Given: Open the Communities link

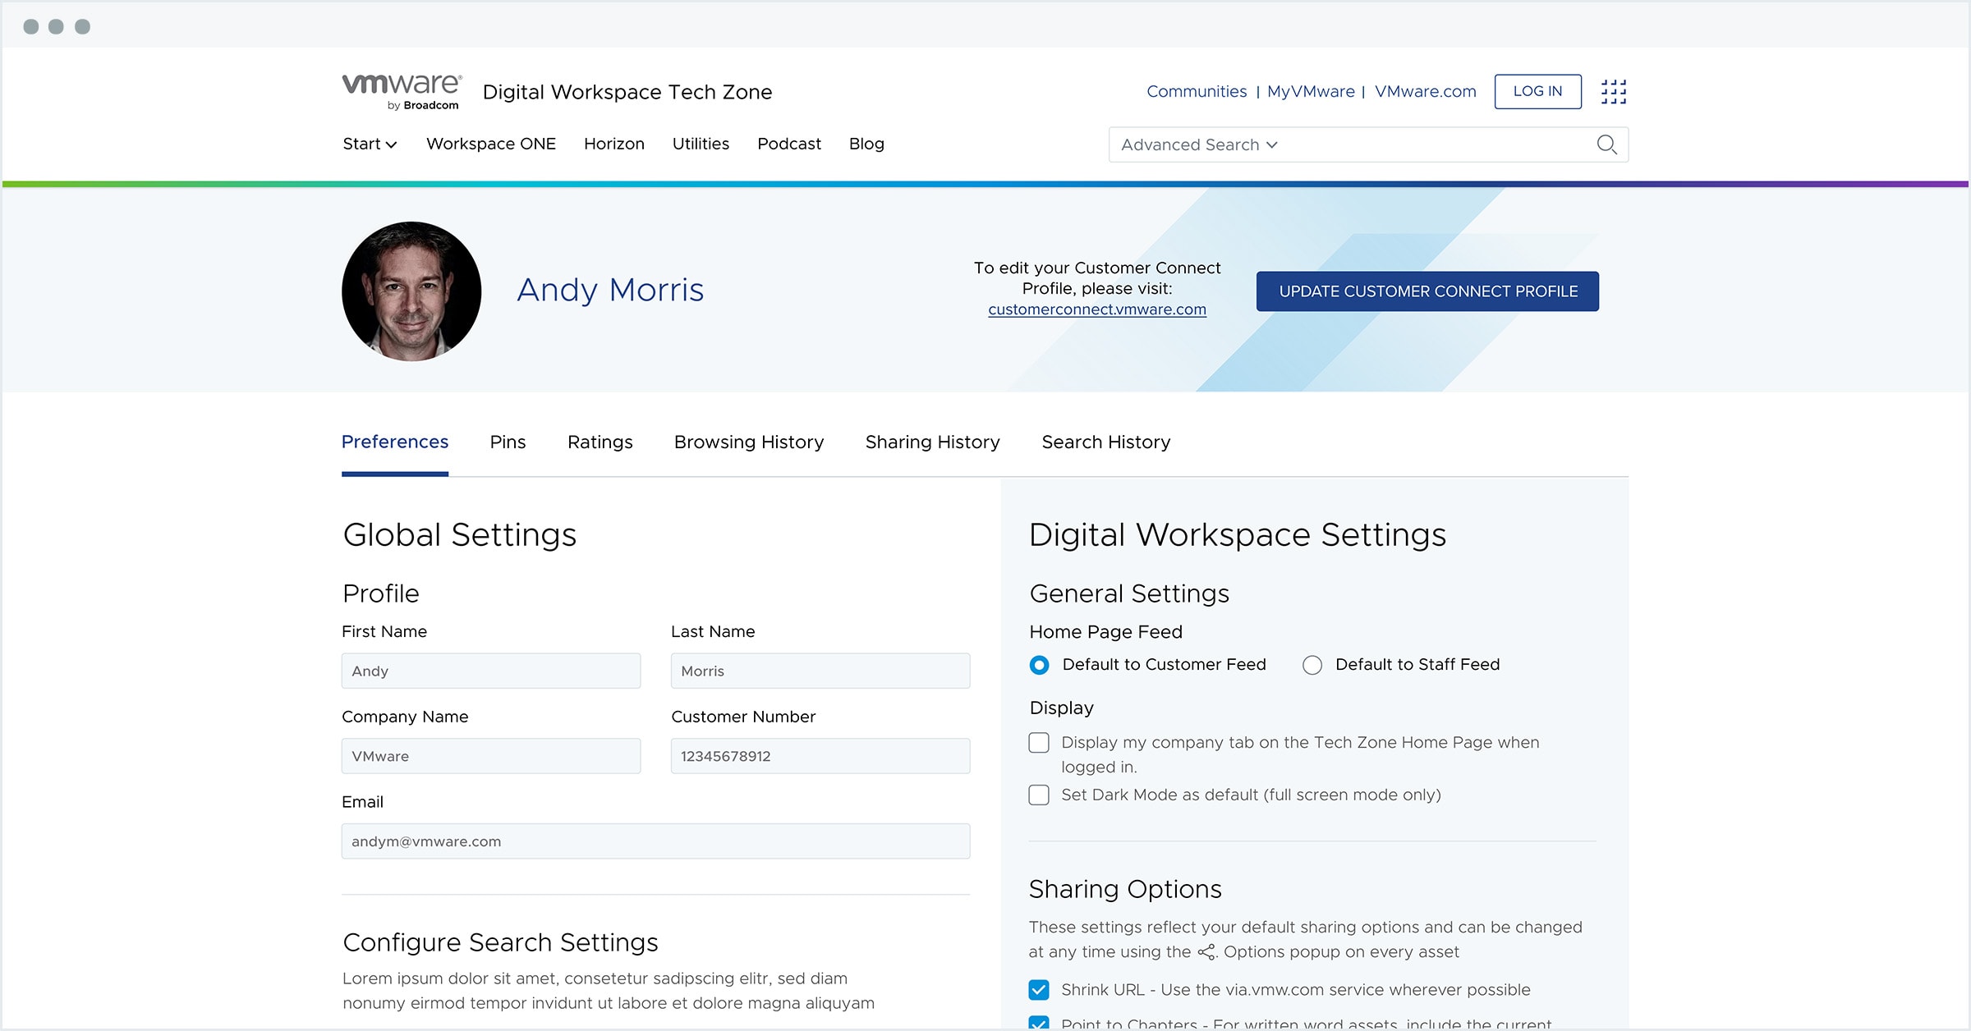Looking at the screenshot, I should click(1196, 91).
